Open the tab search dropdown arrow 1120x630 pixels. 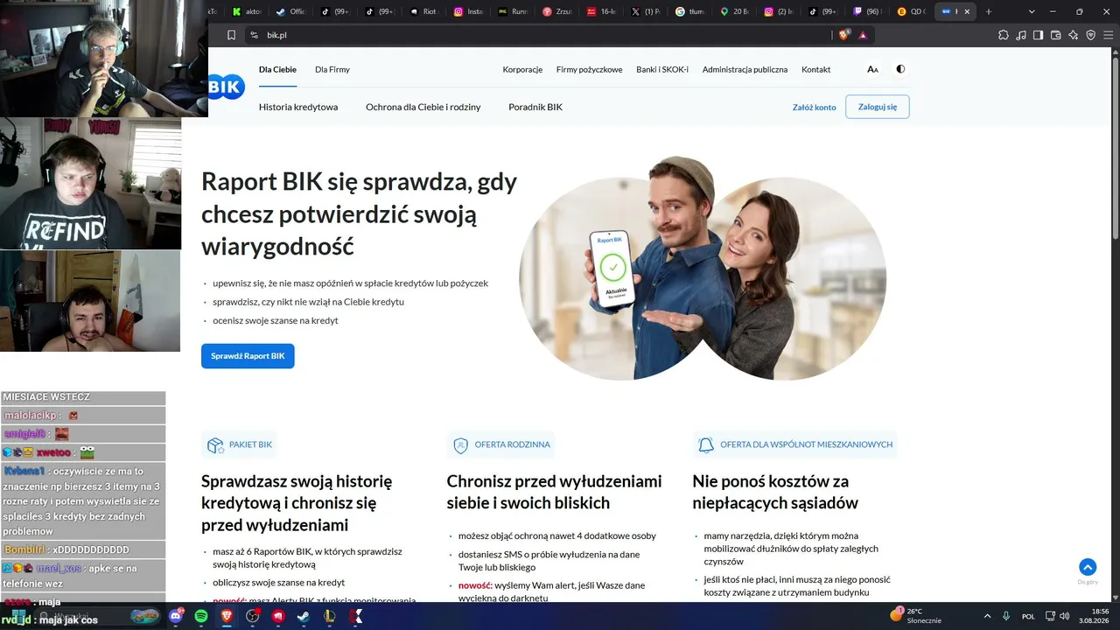[x=1032, y=11]
